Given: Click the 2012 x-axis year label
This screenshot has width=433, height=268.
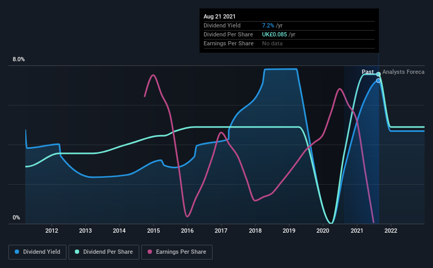Looking at the screenshot, I should coord(52,231).
